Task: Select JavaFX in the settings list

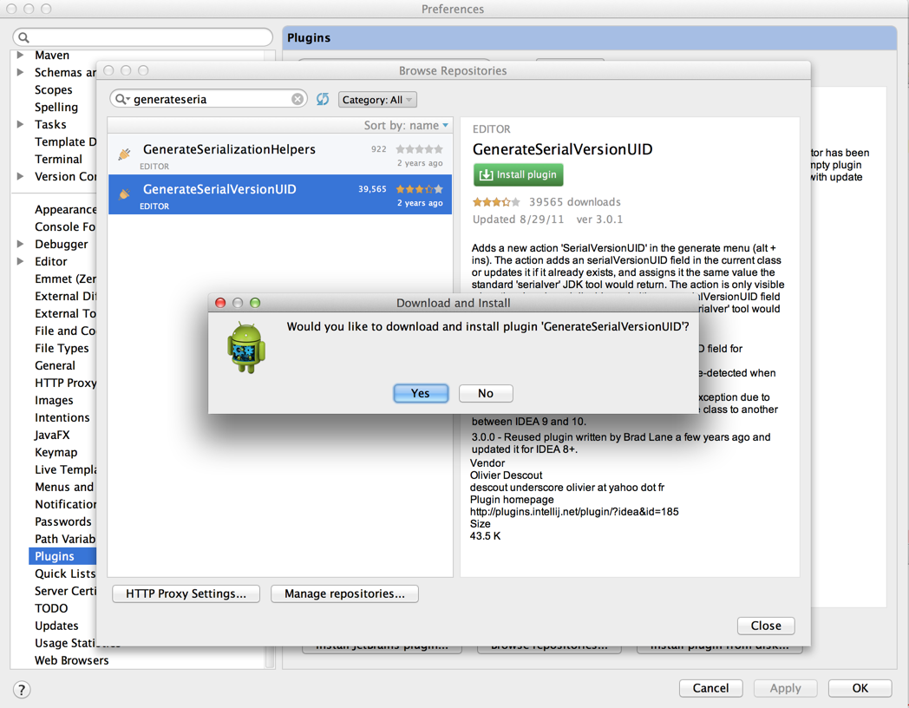Action: [x=52, y=435]
